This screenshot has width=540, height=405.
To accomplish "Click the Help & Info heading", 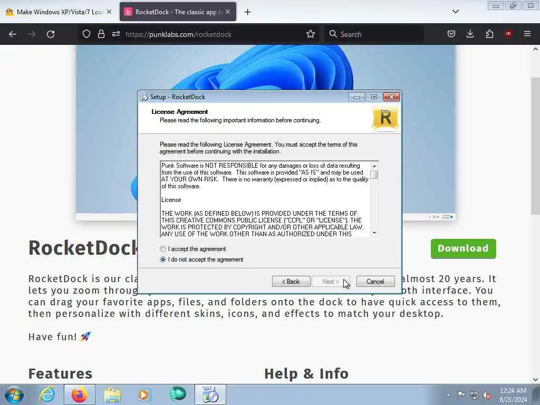I will coord(306,374).
